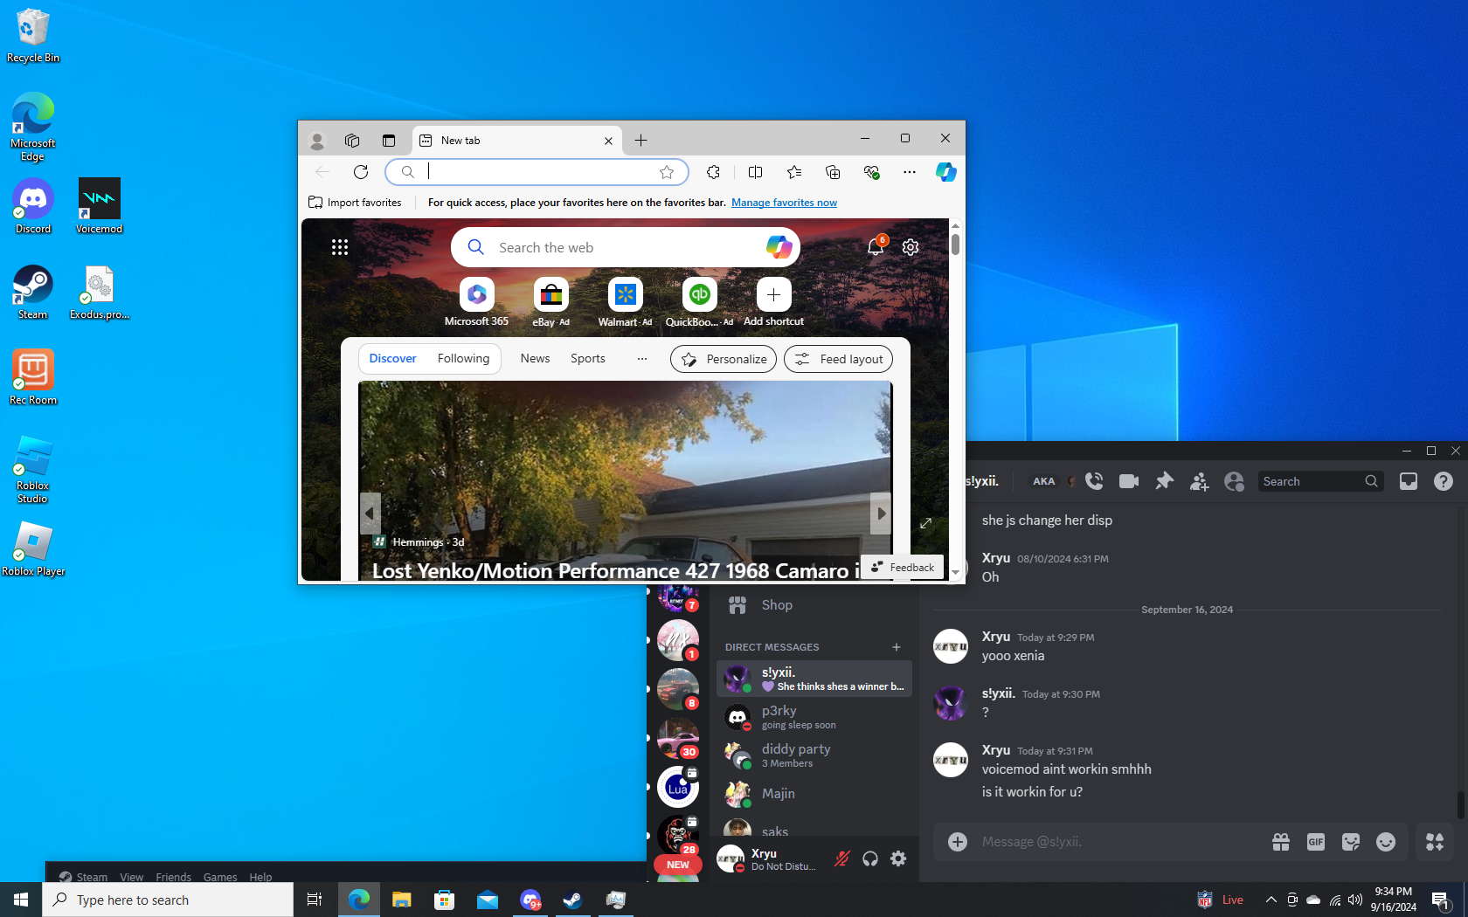Click the Discord message input box
Image resolution: width=1468 pixels, height=917 pixels.
(1118, 842)
